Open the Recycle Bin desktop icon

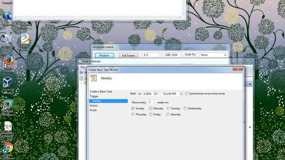click(x=8, y=39)
